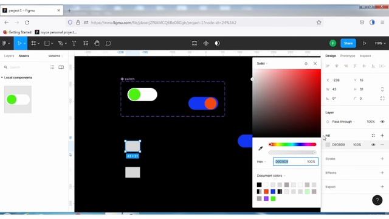The width and height of the screenshot is (389, 219).
Task: Add an export setting
Action: [382, 187]
